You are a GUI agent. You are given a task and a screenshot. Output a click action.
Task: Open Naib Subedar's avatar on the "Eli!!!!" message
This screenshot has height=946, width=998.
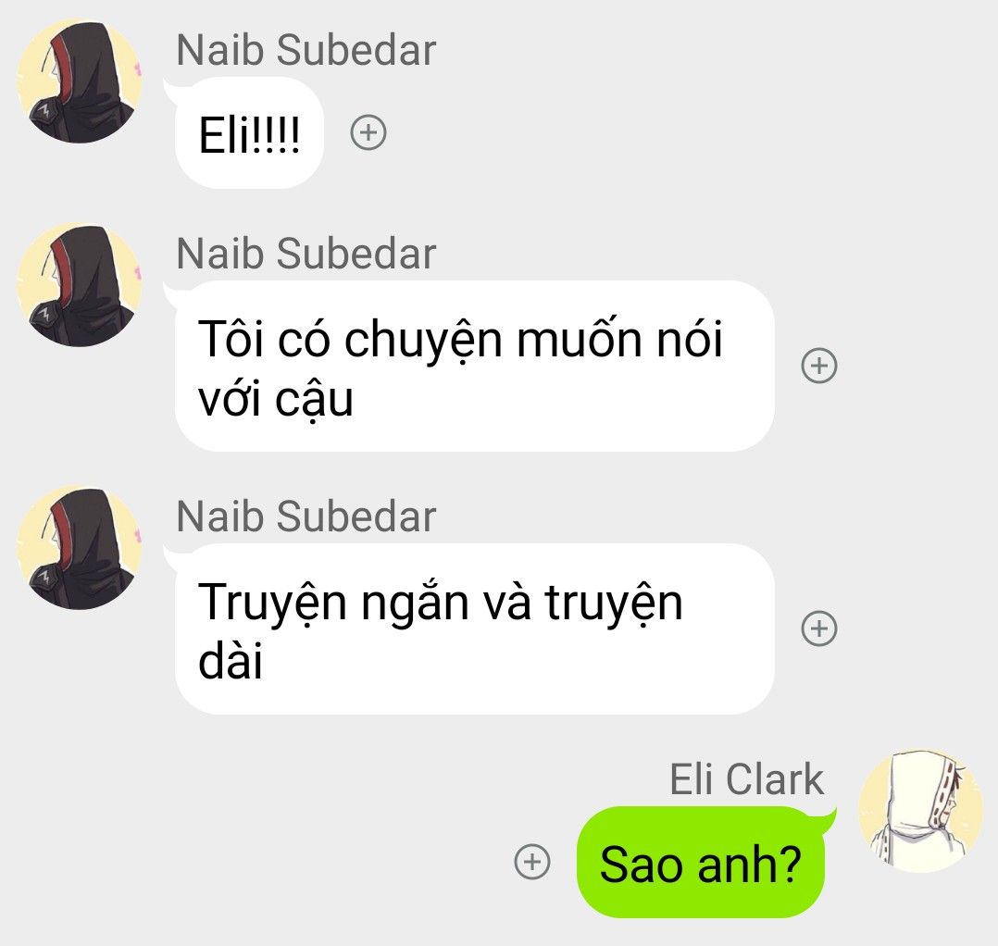(x=79, y=81)
